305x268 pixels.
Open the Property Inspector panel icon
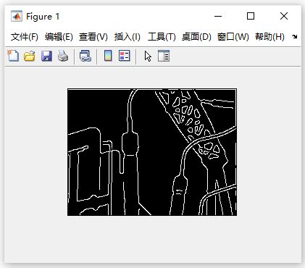(164, 56)
